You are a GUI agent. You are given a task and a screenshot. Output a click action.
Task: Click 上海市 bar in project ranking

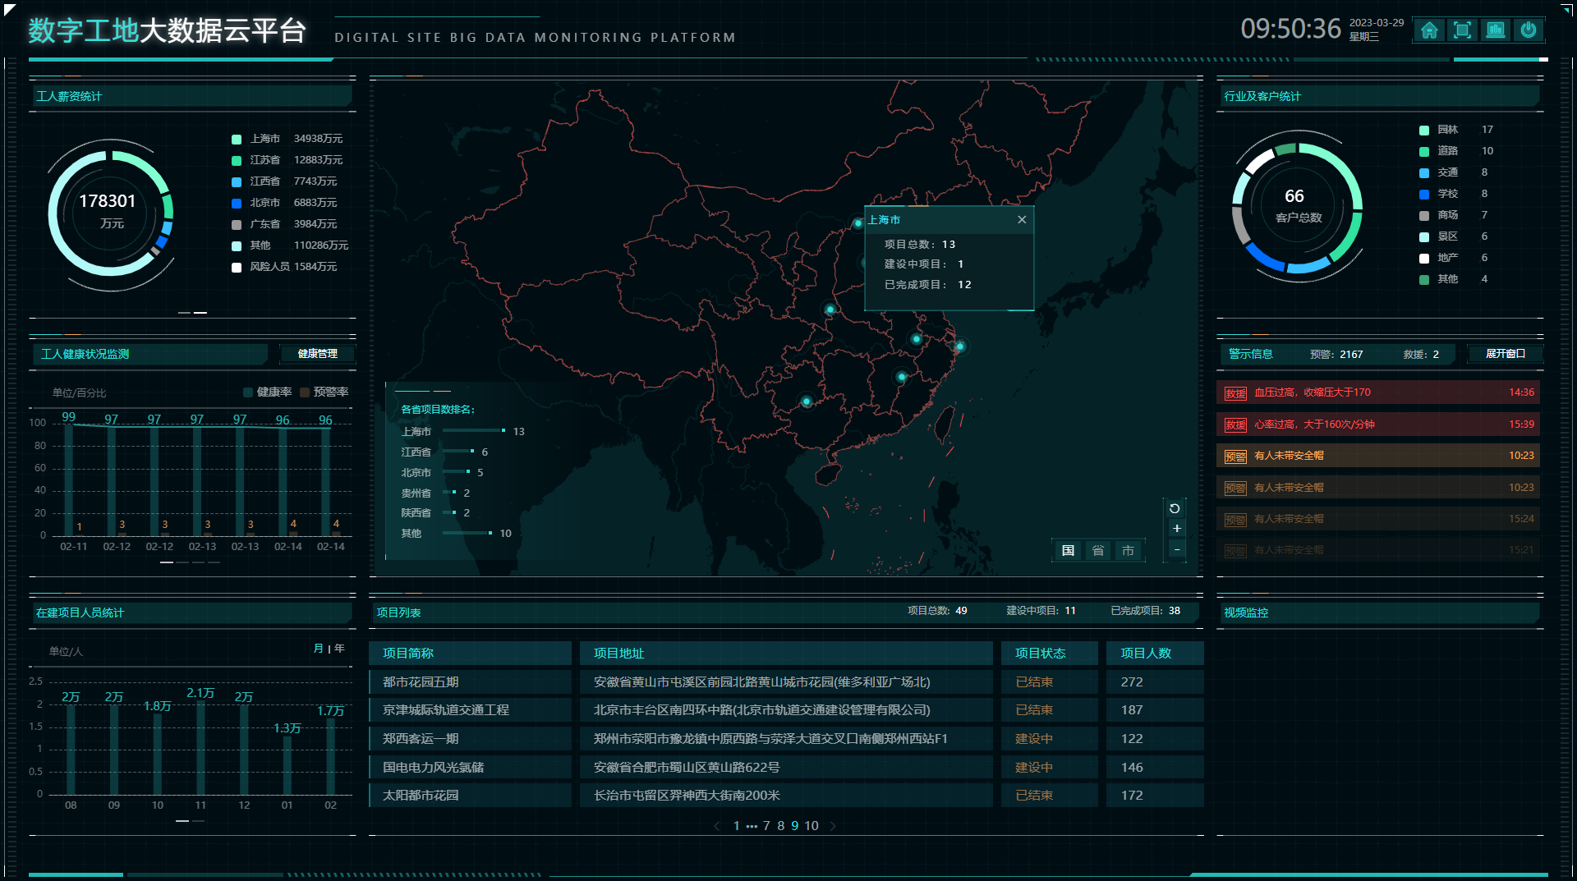click(474, 430)
